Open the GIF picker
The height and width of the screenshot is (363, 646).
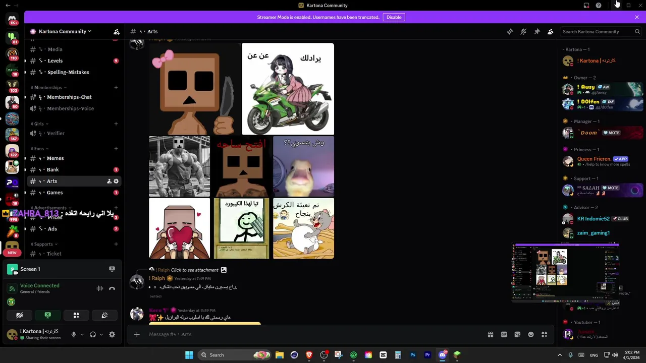point(504,334)
